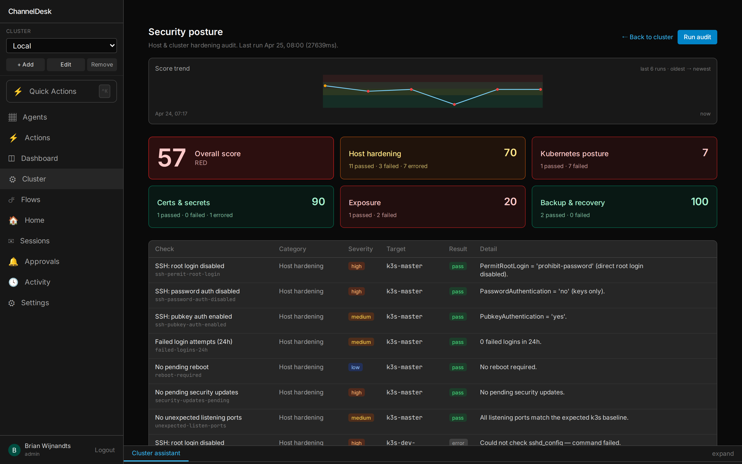Click 'No unexpected listening ports' check name

click(198, 417)
